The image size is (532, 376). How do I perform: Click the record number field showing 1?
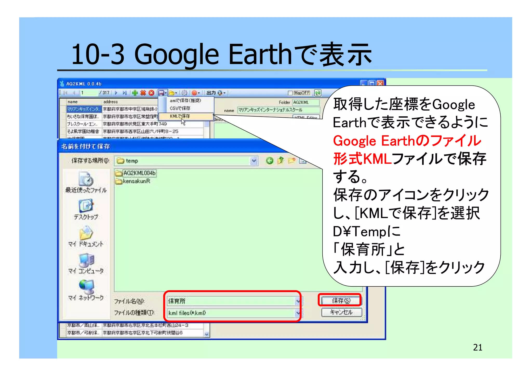click(x=89, y=93)
